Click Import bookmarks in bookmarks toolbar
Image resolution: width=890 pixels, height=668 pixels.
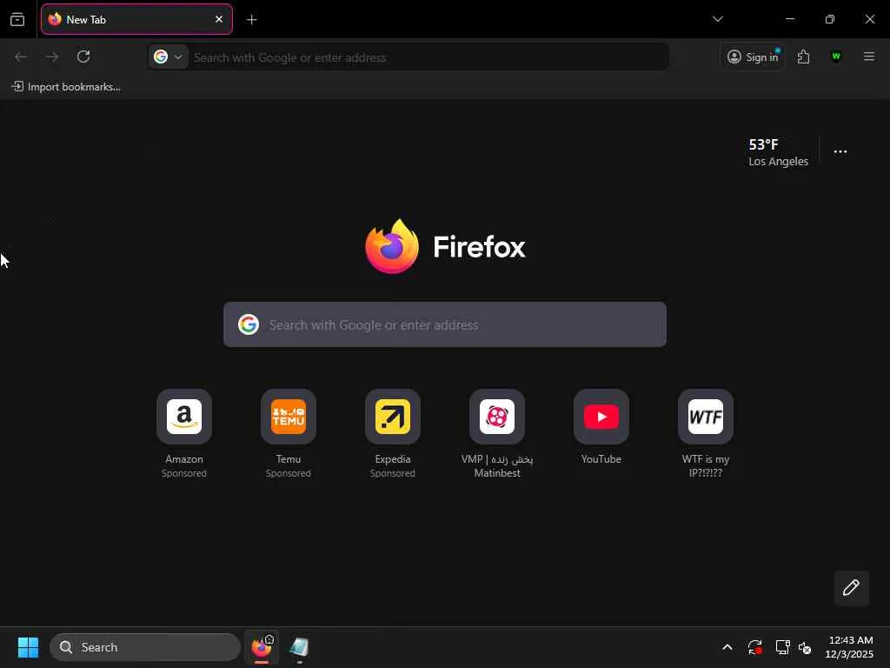click(x=66, y=87)
